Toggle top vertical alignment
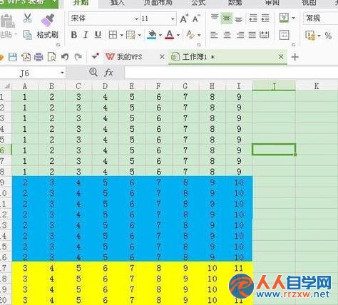This screenshot has height=305, width=338. [x=215, y=17]
